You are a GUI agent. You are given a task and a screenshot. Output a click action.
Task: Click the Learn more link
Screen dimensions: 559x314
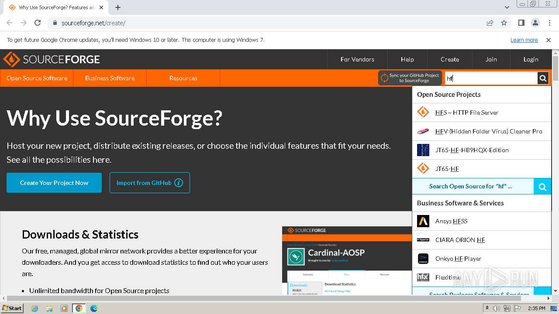(x=524, y=40)
